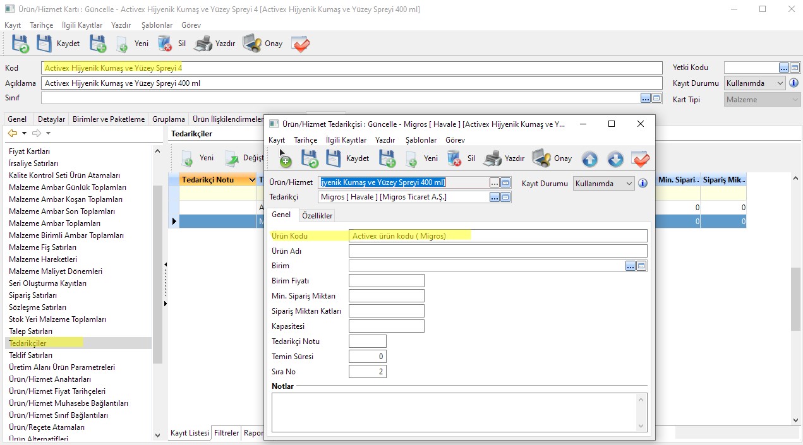The image size is (803, 445).
Task: Click the yellow back arrow in sidebar
Action: pos(12,133)
